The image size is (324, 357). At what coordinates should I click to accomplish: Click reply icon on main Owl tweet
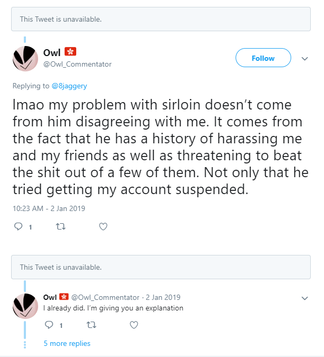(x=18, y=226)
